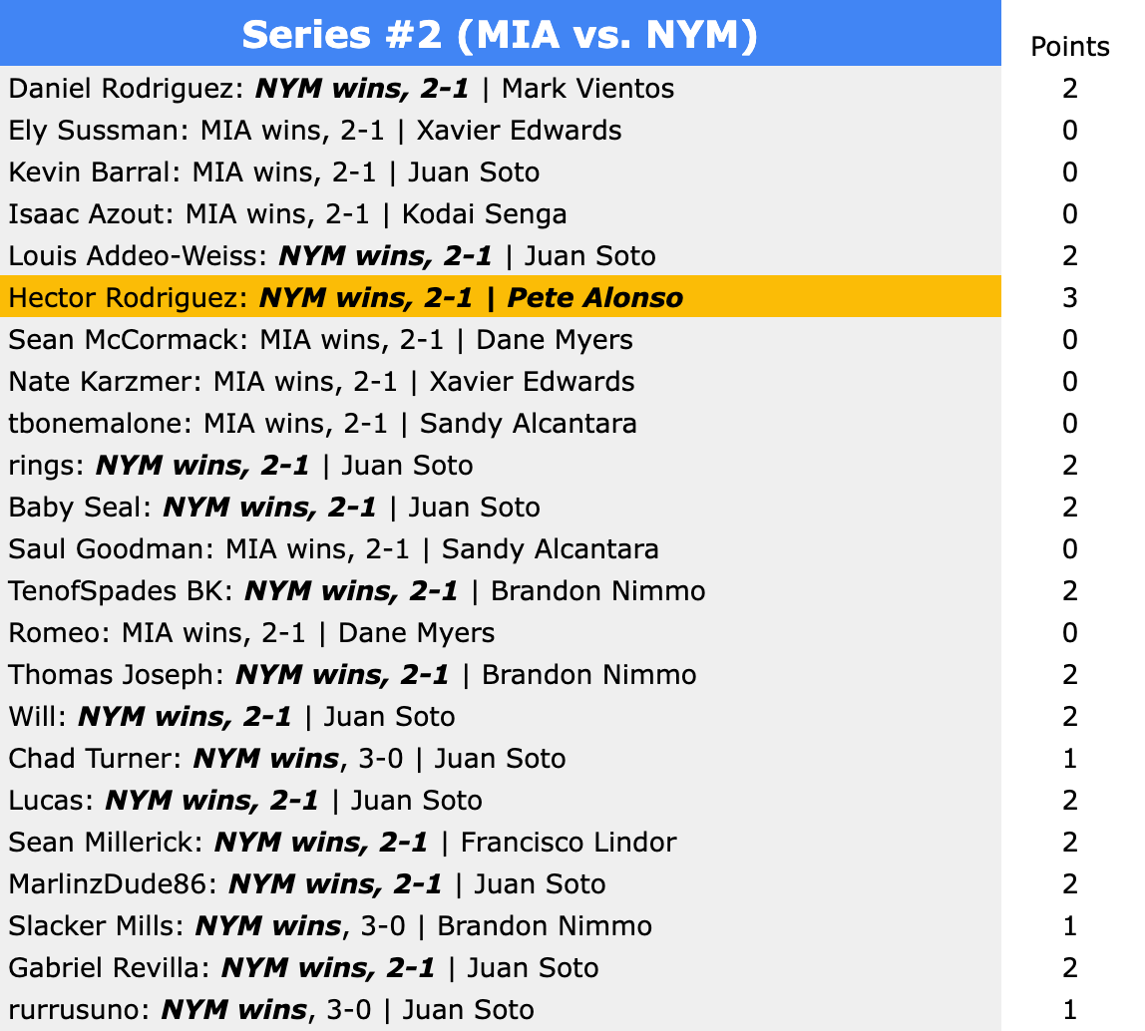Click Sean Millerick's Francisco Lindor entry
This screenshot has width=1145, height=1031.
pyautogui.click(x=568, y=843)
